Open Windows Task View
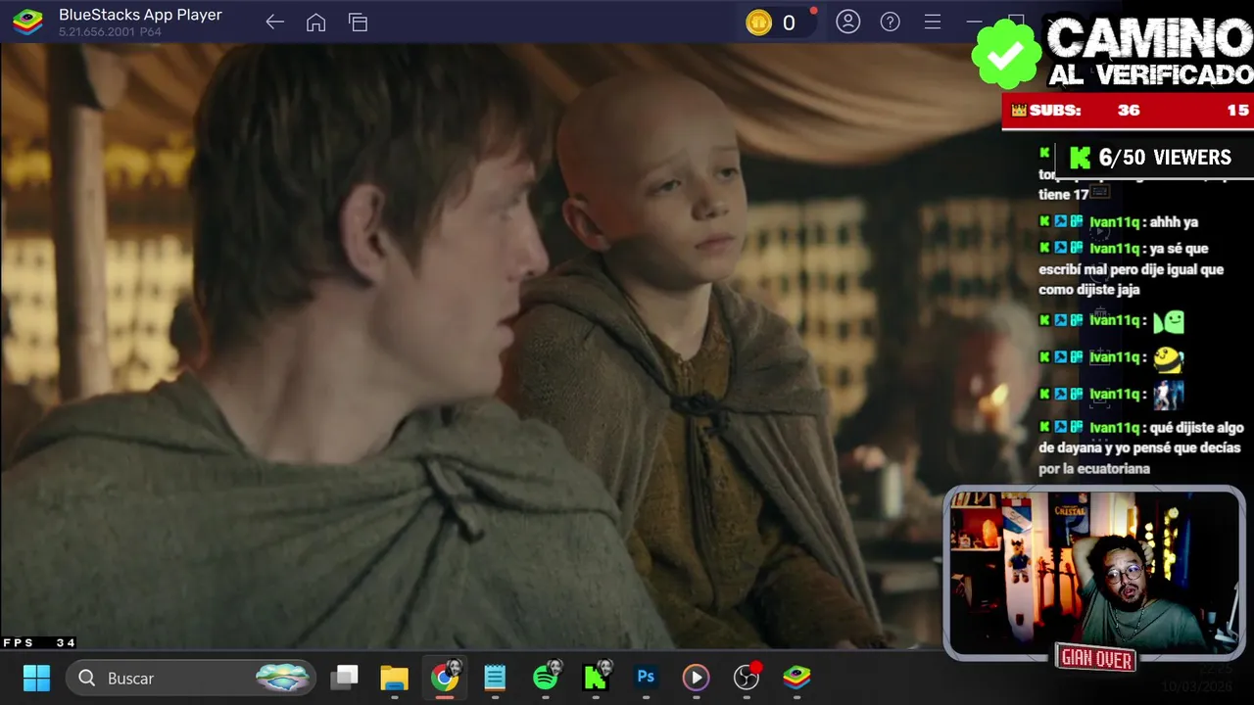This screenshot has height=705, width=1254. (x=344, y=678)
